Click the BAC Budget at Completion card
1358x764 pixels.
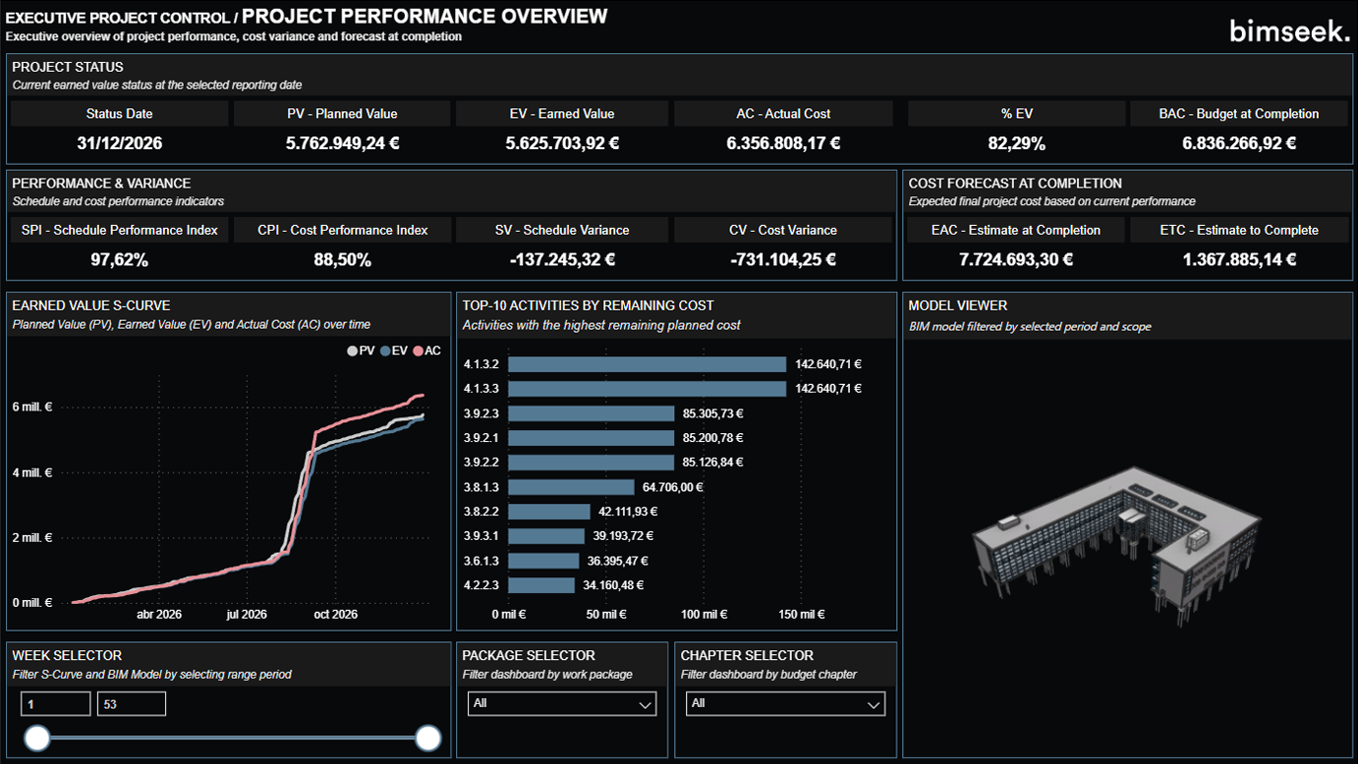pyautogui.click(x=1238, y=129)
